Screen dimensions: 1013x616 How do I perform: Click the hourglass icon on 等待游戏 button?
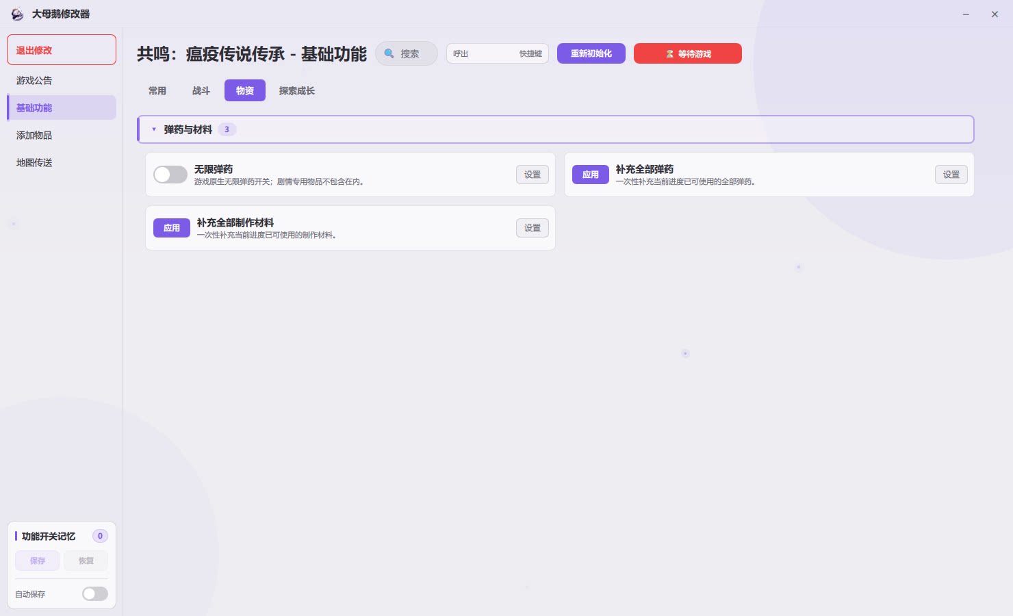point(670,53)
